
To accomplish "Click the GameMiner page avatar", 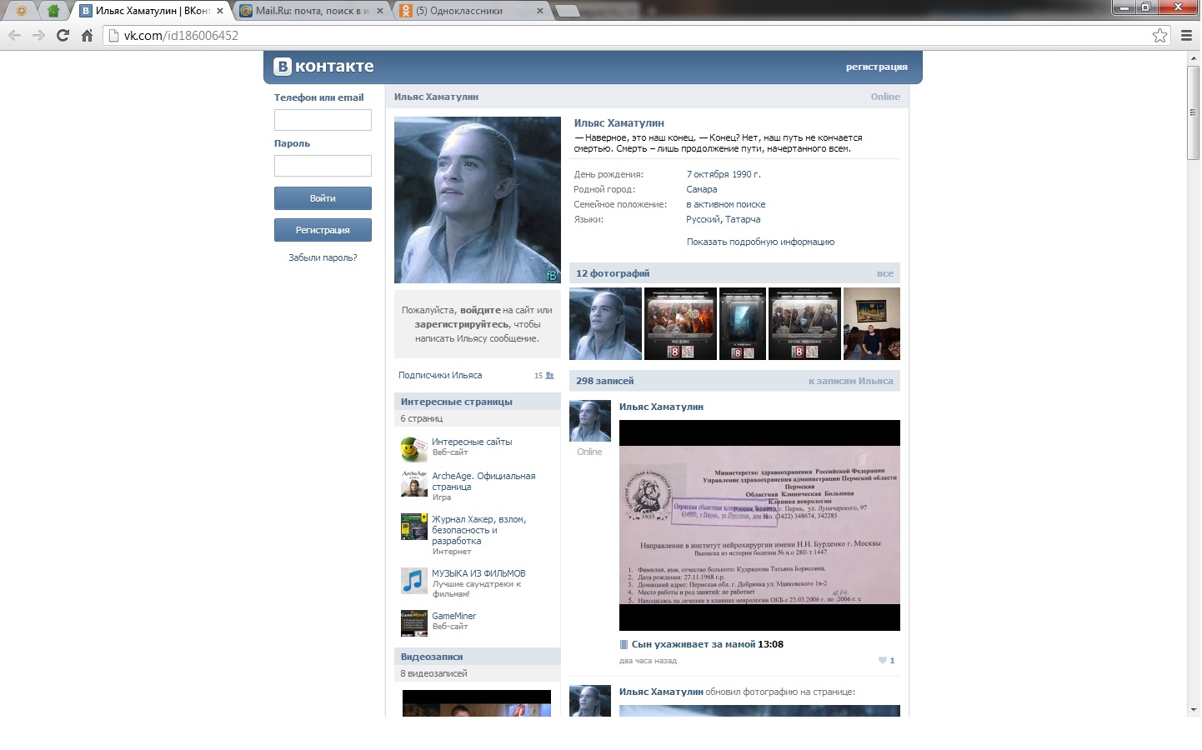I will pos(414,623).
